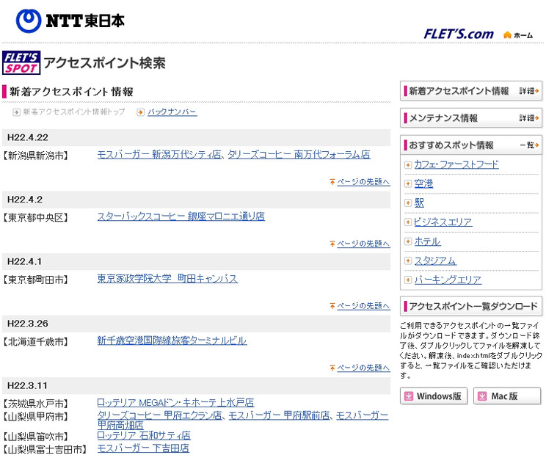
Task: Click the H22.4.22 date header
Action: pos(196,137)
